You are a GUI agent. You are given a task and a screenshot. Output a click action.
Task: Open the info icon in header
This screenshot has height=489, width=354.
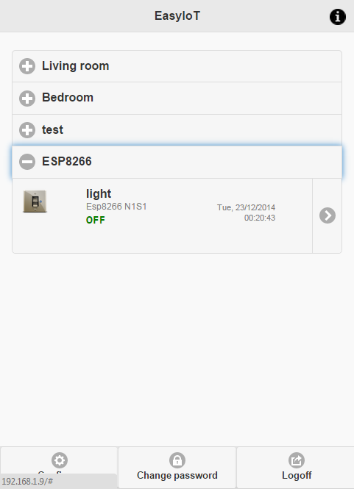click(338, 16)
